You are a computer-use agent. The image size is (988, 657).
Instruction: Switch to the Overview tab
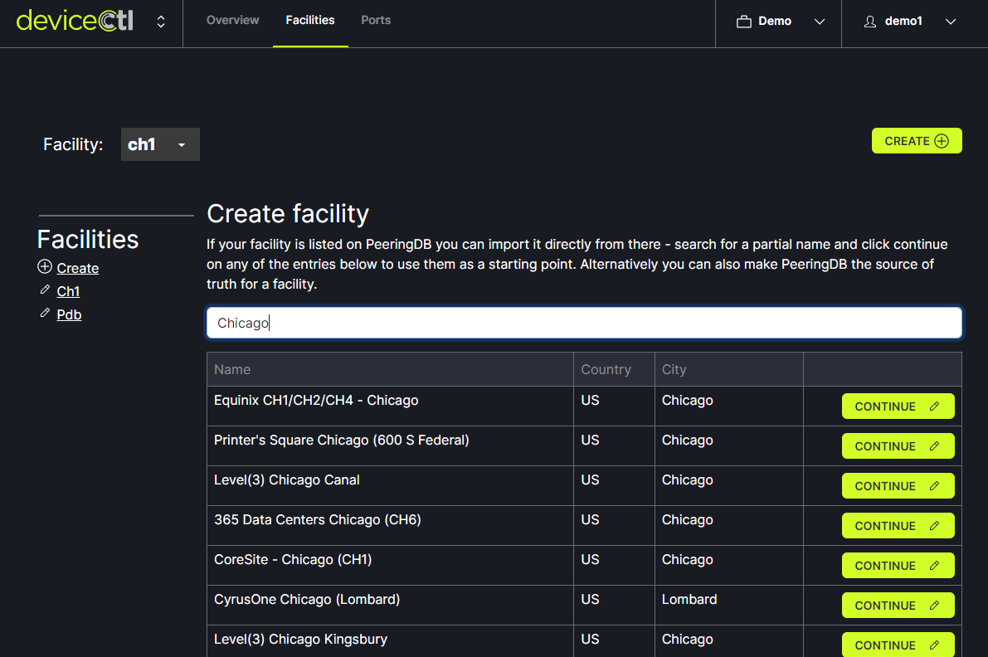(x=232, y=20)
